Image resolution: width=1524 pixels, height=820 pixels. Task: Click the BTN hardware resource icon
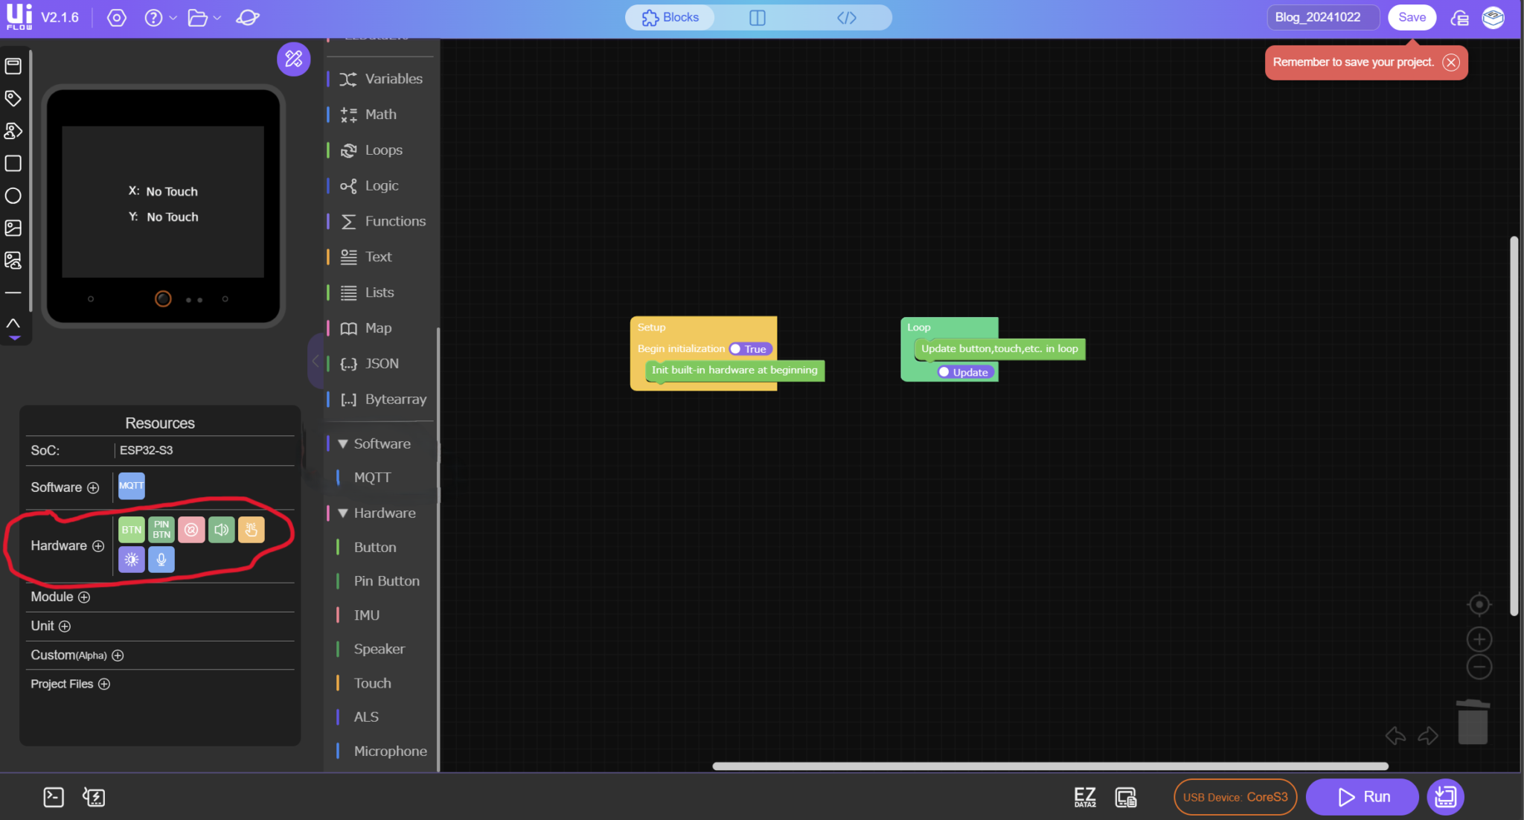131,529
